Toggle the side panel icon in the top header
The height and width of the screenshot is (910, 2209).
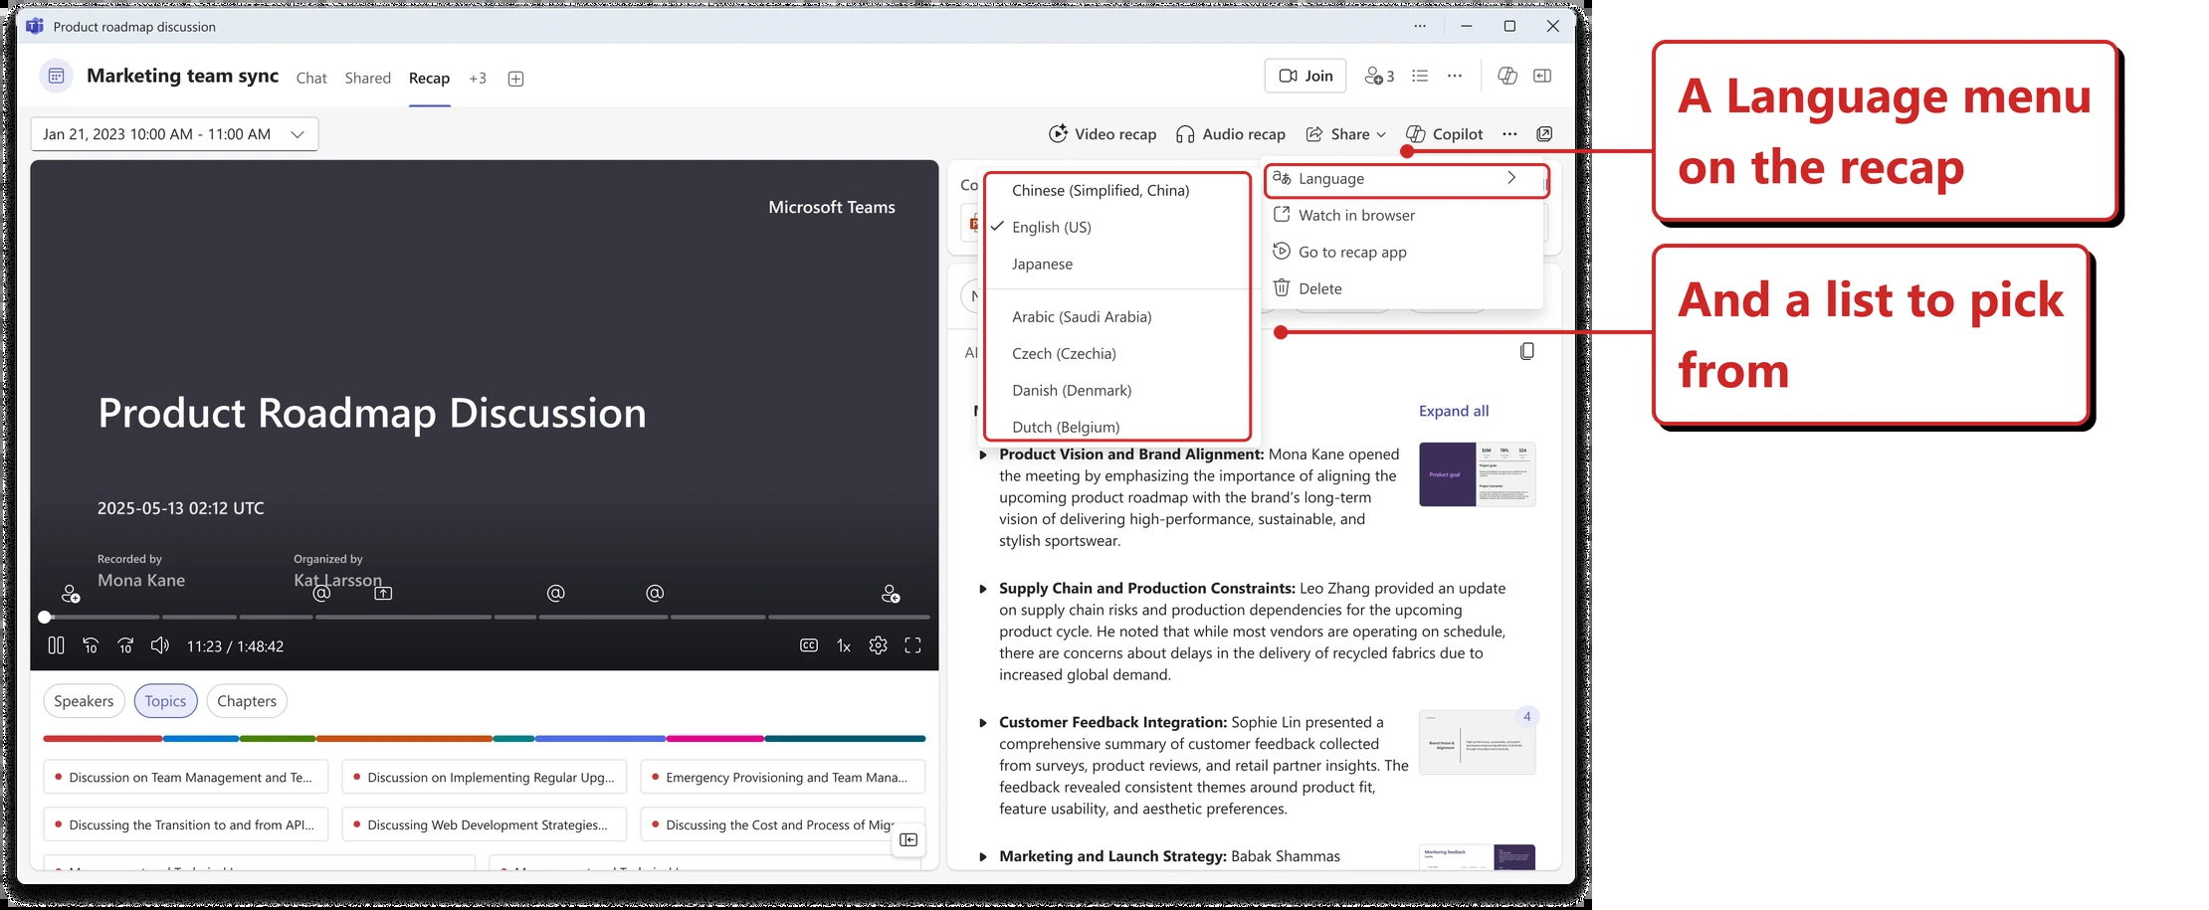pyautogui.click(x=1542, y=76)
